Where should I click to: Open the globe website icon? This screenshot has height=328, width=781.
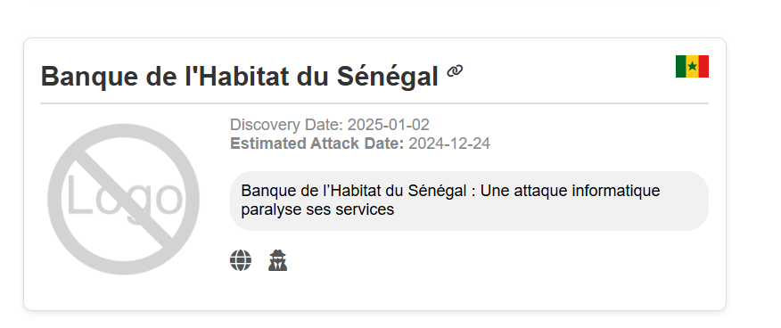[241, 260]
